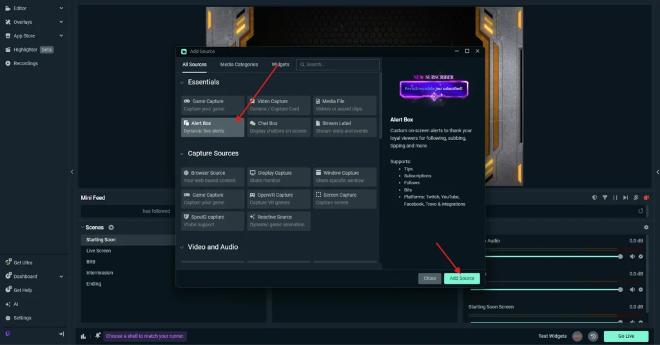Click the Get Ultra sidebar item

[x=19, y=262]
